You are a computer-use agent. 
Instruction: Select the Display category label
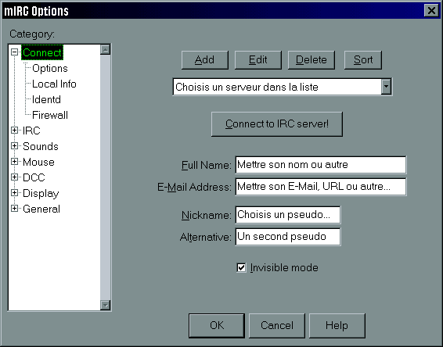[x=41, y=194]
